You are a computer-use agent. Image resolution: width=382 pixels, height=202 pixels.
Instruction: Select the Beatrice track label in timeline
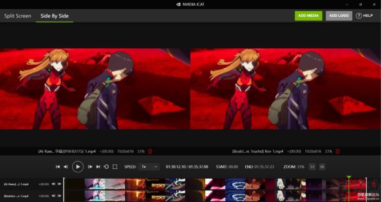pyautogui.click(x=16, y=196)
